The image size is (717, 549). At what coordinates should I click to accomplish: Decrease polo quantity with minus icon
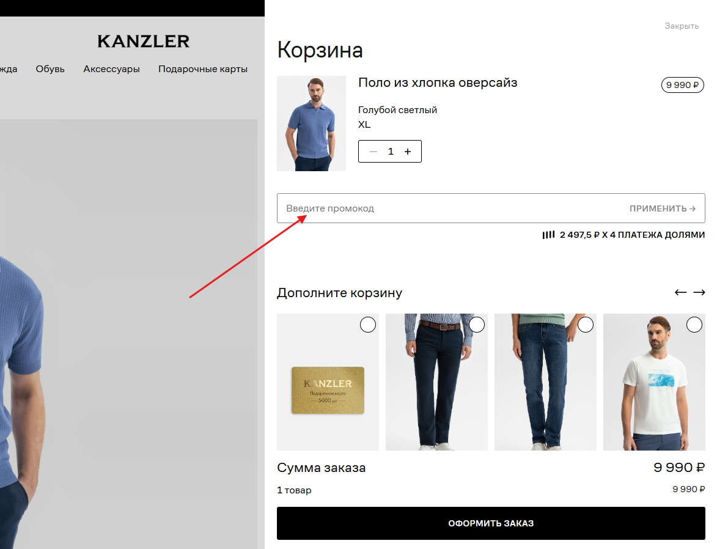tap(373, 152)
